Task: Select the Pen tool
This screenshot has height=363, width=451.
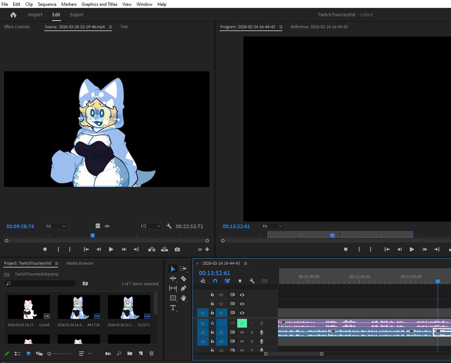Action: pyautogui.click(x=183, y=288)
